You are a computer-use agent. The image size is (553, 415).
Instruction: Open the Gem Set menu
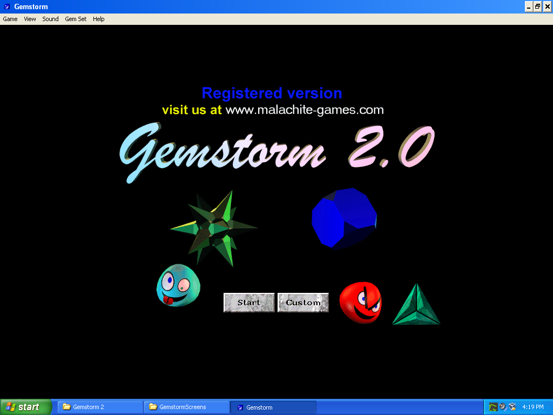[76, 19]
